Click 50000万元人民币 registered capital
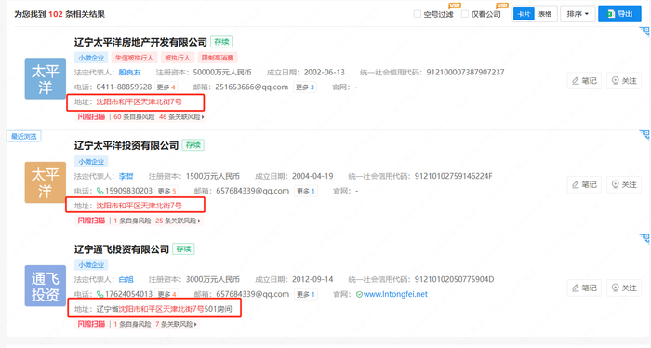This screenshot has height=348, width=651. [x=222, y=73]
